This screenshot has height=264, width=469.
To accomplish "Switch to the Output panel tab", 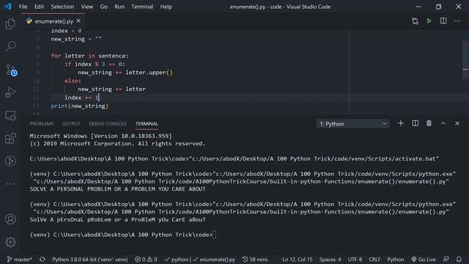I will pyautogui.click(x=71, y=124).
